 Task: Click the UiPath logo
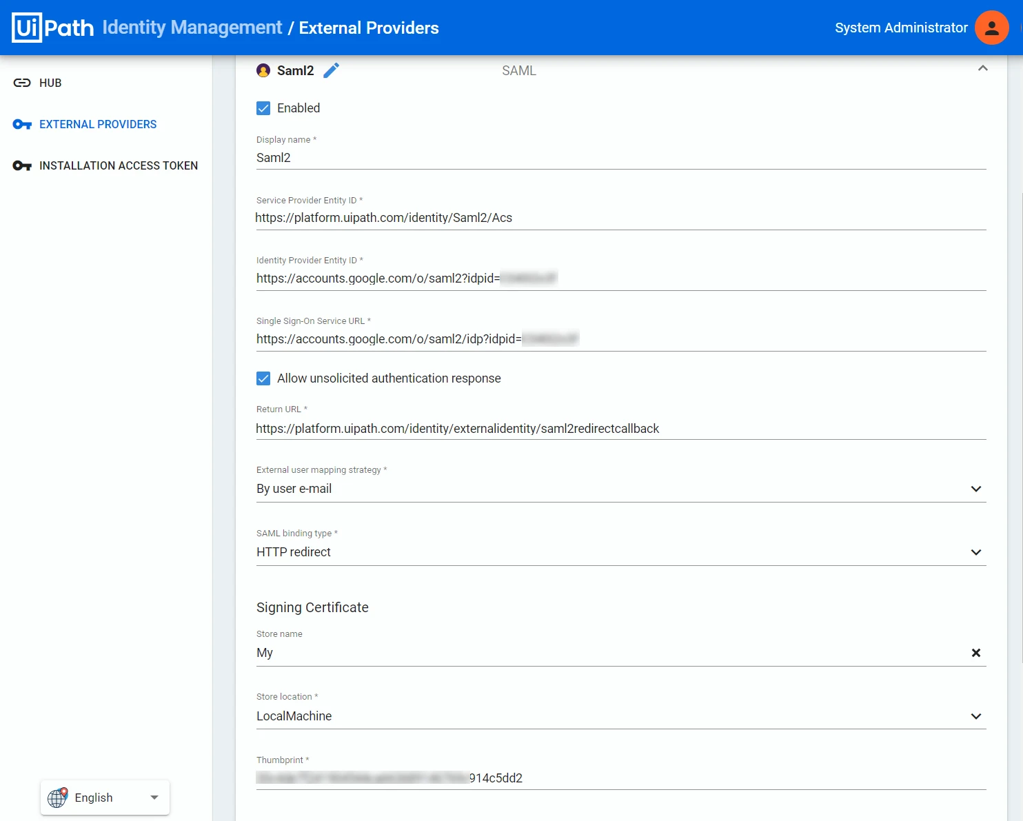coord(53,28)
